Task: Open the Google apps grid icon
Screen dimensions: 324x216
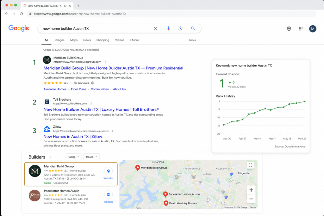Action: [301, 29]
